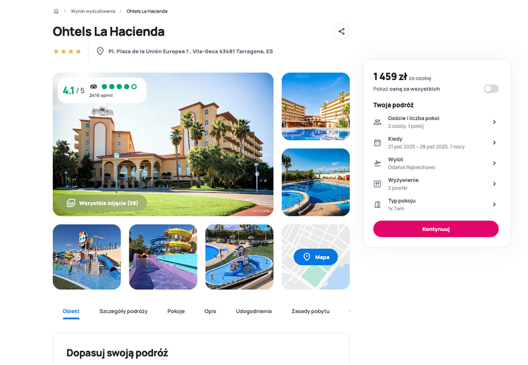Click the share icon button
The width and height of the screenshot is (528, 365).
(x=341, y=31)
